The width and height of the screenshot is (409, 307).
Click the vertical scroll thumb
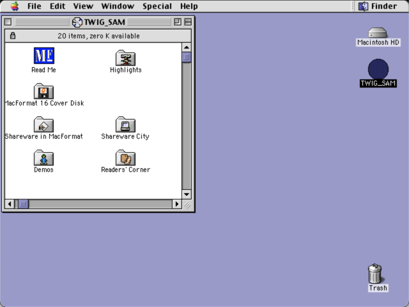click(x=187, y=57)
